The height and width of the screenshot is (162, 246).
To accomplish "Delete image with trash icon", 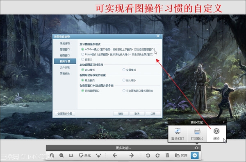I will 167,155.
